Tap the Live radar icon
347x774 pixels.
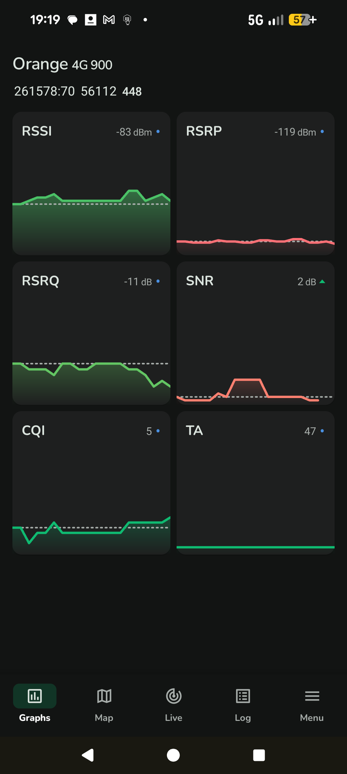(173, 696)
